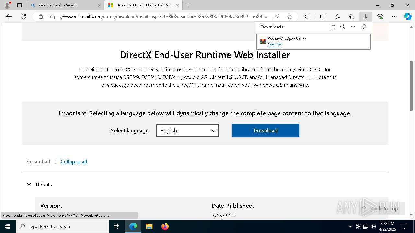View site information lock icon
This screenshot has width=415, height=233.
click(x=41, y=17)
